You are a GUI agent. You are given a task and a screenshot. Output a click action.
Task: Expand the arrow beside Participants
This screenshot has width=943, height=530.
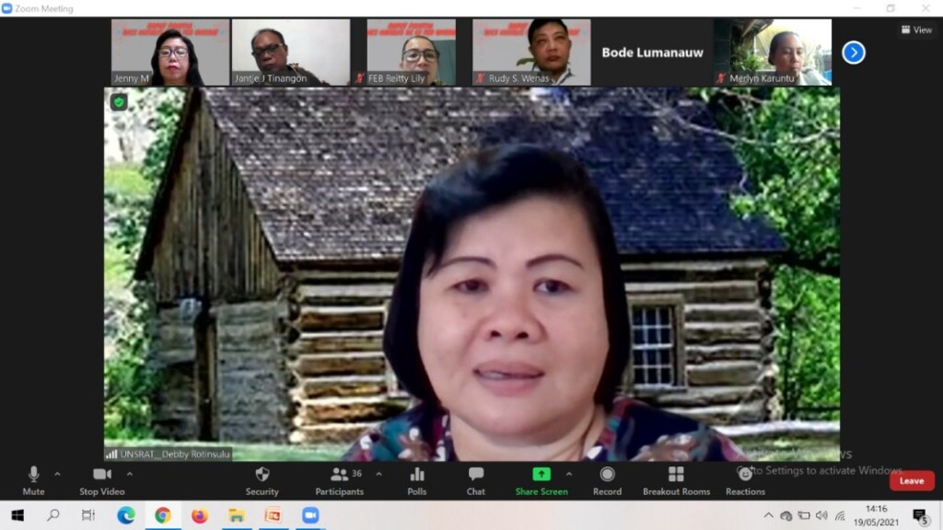click(x=378, y=474)
